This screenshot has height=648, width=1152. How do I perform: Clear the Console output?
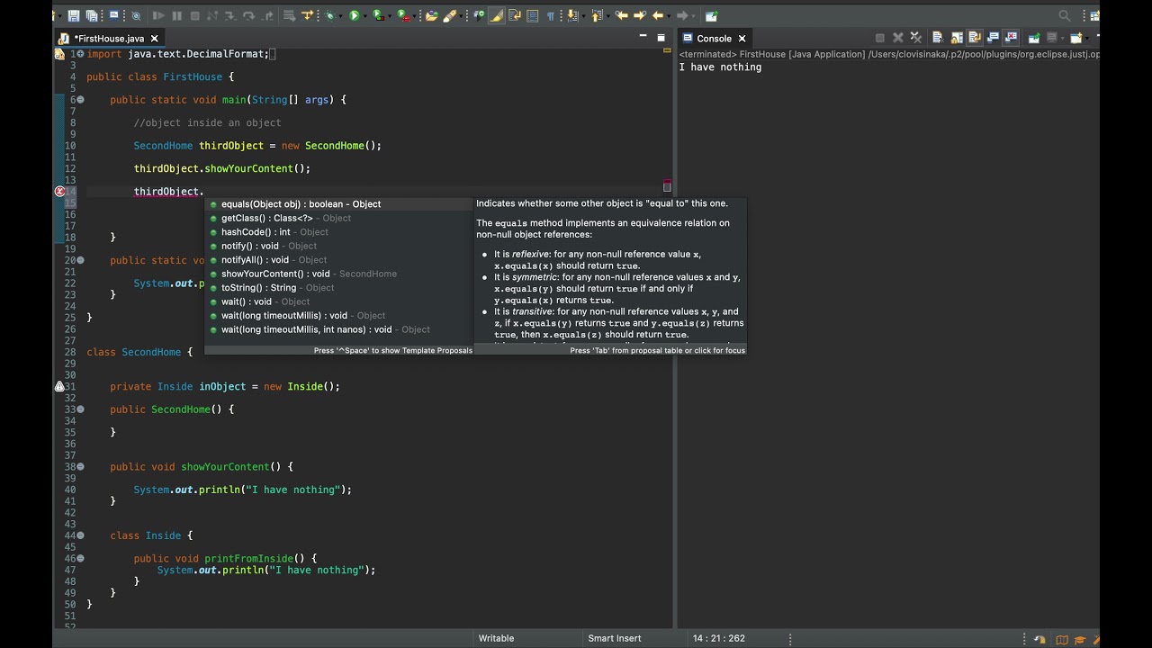tap(937, 38)
